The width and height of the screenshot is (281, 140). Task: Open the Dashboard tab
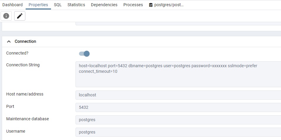point(12,5)
